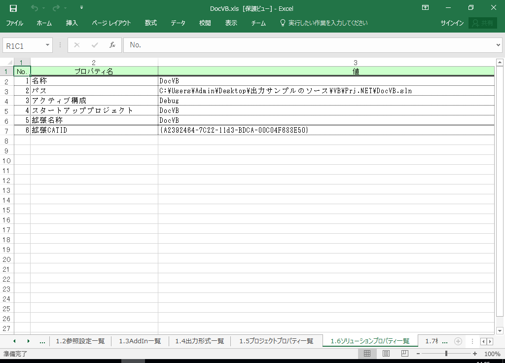Switch to 1.5プロジェクトプロパティ一覧 sheet tab

coord(276,341)
